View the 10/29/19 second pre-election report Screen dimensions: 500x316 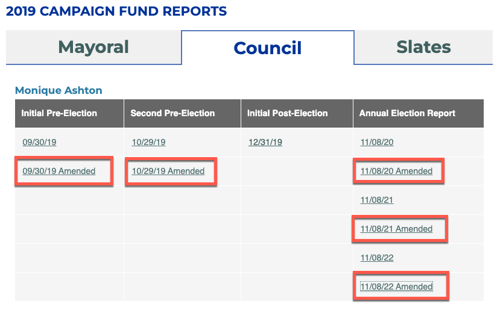(148, 143)
